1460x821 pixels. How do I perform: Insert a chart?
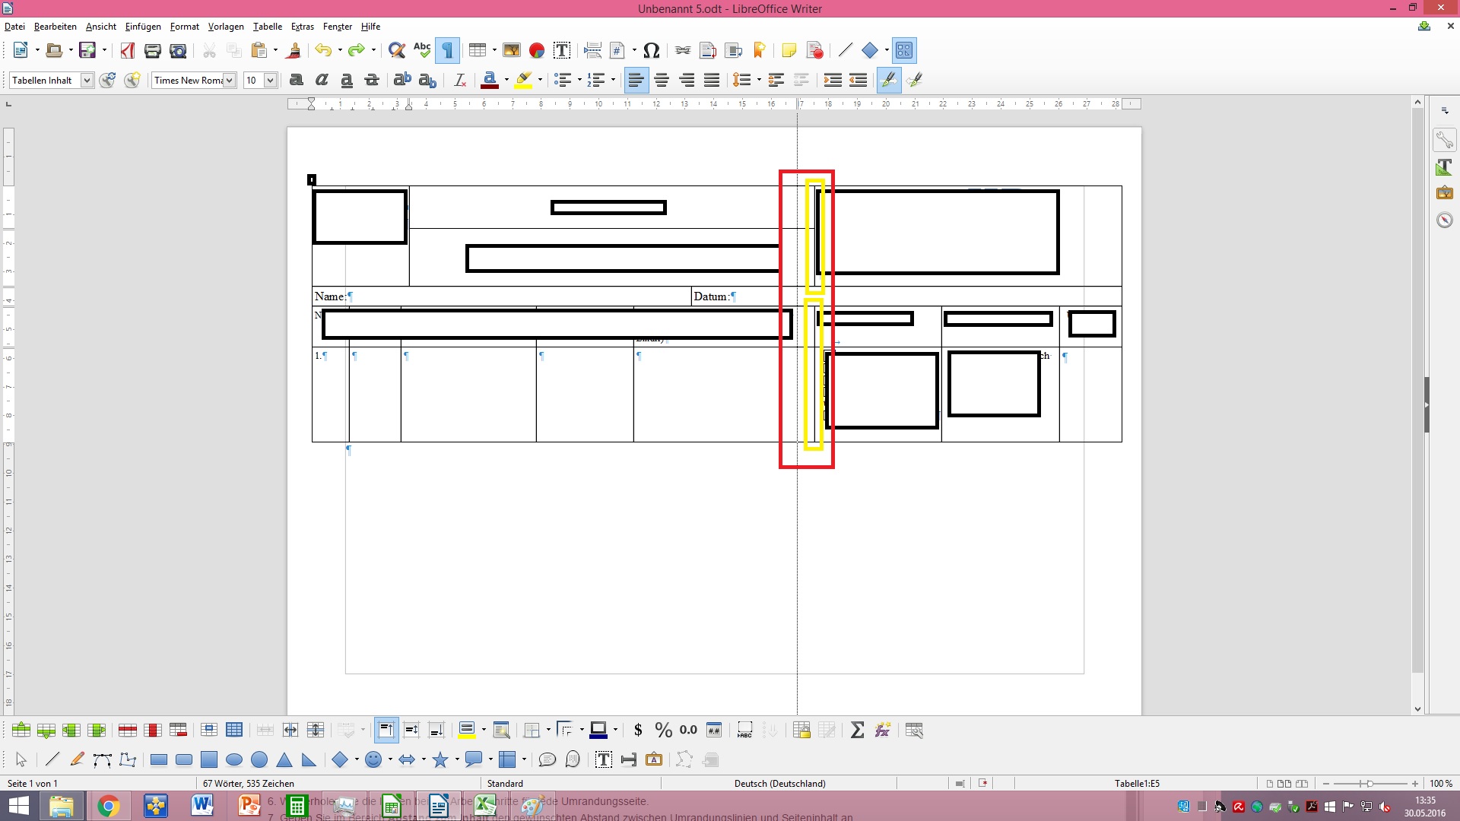[x=537, y=50]
